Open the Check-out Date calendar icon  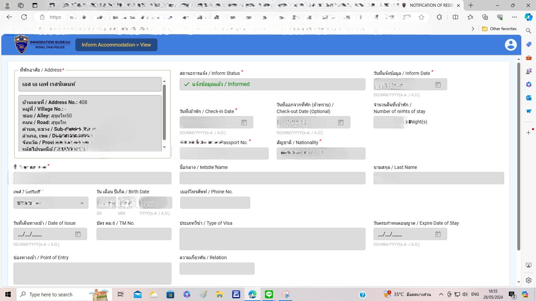pos(341,122)
